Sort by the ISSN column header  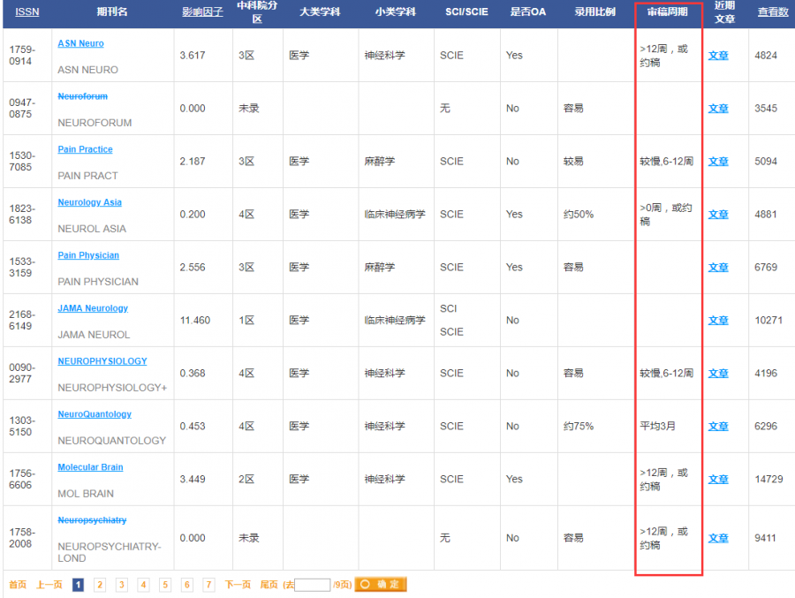(x=26, y=12)
